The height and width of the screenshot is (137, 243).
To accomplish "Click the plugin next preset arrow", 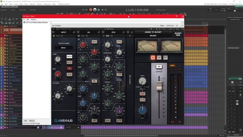I will (157, 29).
